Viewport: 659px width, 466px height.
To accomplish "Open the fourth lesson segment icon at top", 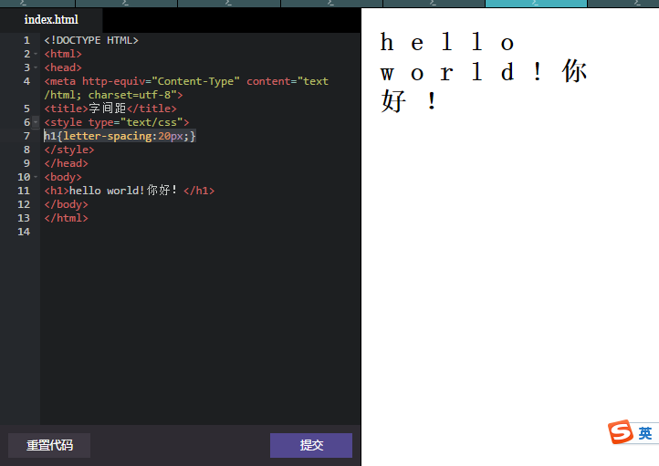I will 330,4.
